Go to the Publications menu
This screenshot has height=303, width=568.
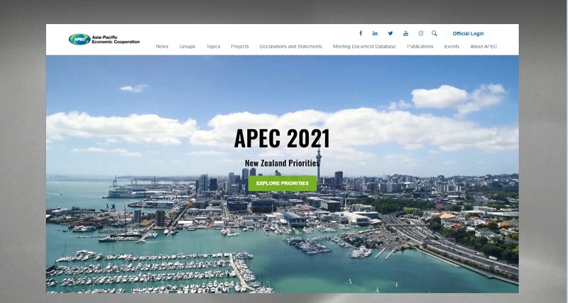coord(420,47)
